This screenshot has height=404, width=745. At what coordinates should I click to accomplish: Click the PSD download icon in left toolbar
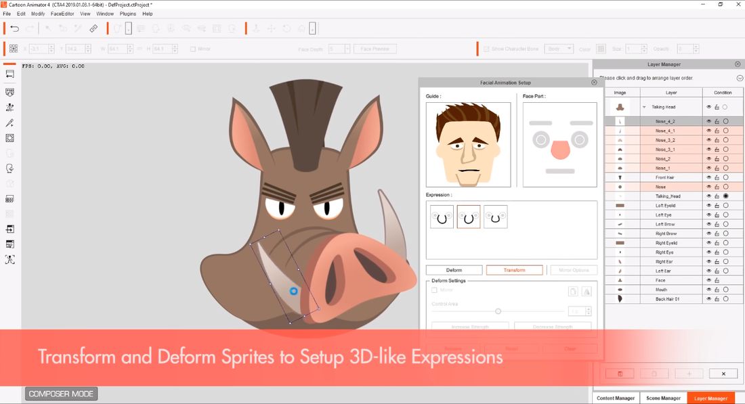tap(10, 92)
